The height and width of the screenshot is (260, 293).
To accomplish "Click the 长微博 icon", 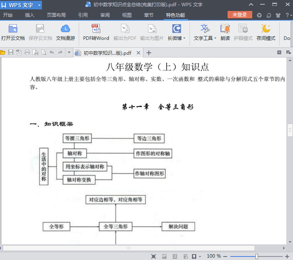I will pyautogui.click(x=176, y=29).
